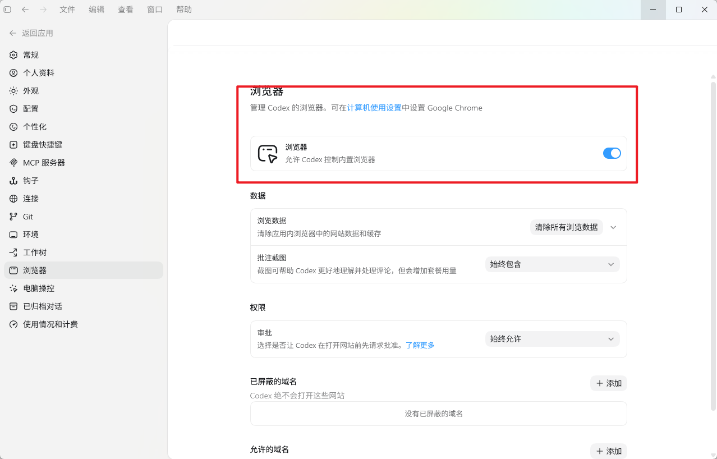Viewport: 717px width, 459px height.
Task: Click the 权限 section heading
Action: click(x=258, y=307)
